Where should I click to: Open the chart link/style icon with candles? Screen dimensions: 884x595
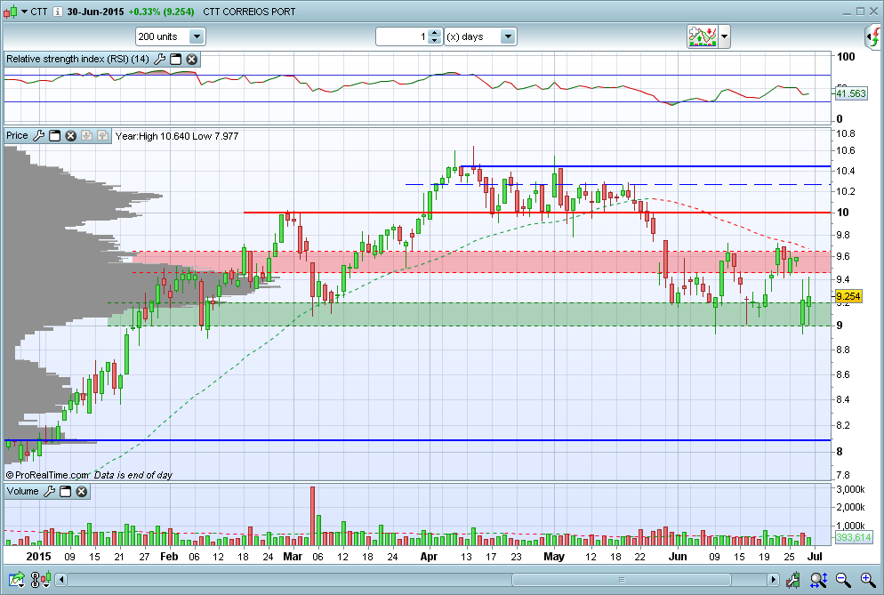pyautogui.click(x=42, y=579)
